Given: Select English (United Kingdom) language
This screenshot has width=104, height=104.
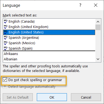Looking at the screenshot, I should (x=49, y=27).
